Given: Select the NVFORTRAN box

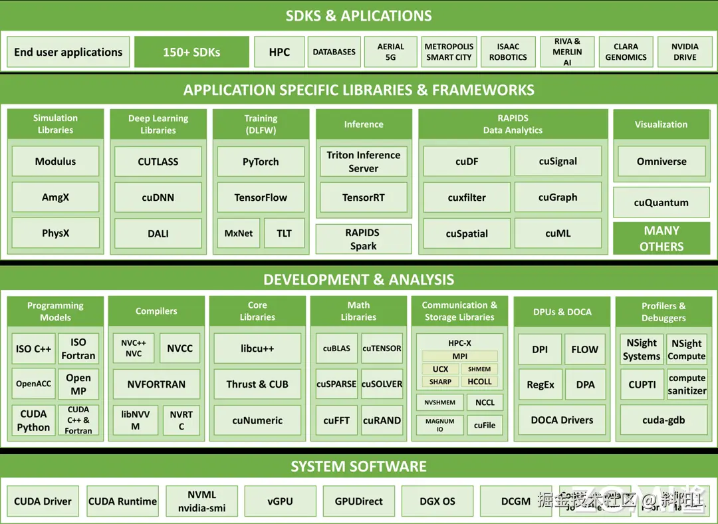Looking at the screenshot, I should tap(156, 384).
